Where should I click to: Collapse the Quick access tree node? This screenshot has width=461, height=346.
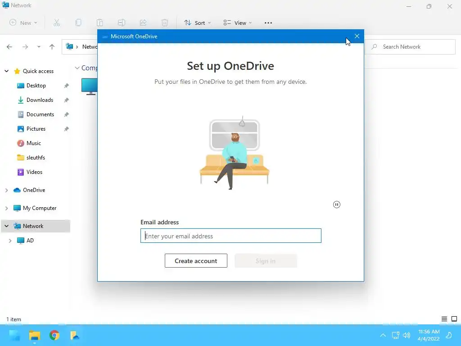click(x=6, y=71)
